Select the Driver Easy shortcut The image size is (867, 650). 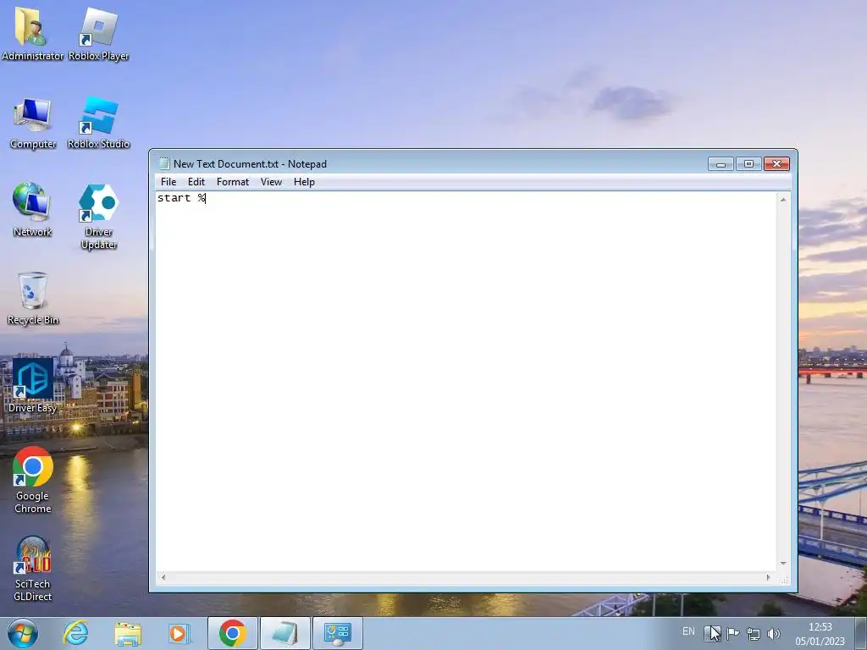tap(33, 386)
